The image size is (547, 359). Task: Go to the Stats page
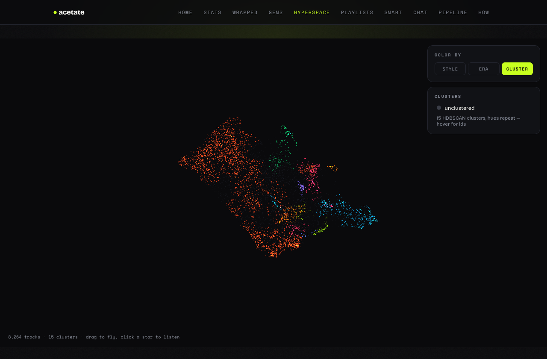pyautogui.click(x=212, y=12)
